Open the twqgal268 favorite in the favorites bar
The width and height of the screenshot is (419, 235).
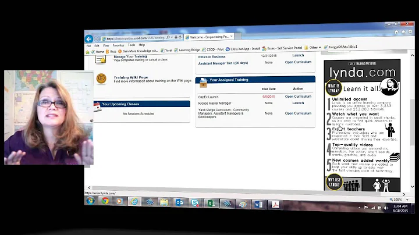[x=340, y=47]
